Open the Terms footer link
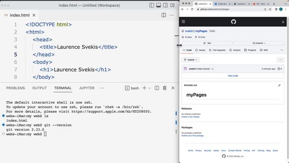The height and width of the screenshot is (163, 289). coord(191,151)
